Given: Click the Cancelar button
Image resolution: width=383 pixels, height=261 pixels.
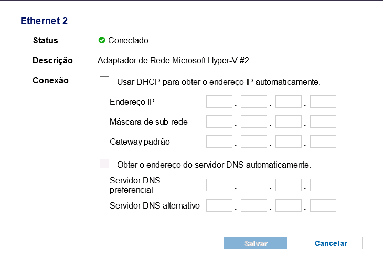Looking at the screenshot, I should pyautogui.click(x=331, y=243).
